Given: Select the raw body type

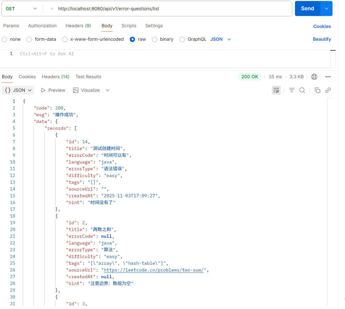Looking at the screenshot, I should [132, 39].
